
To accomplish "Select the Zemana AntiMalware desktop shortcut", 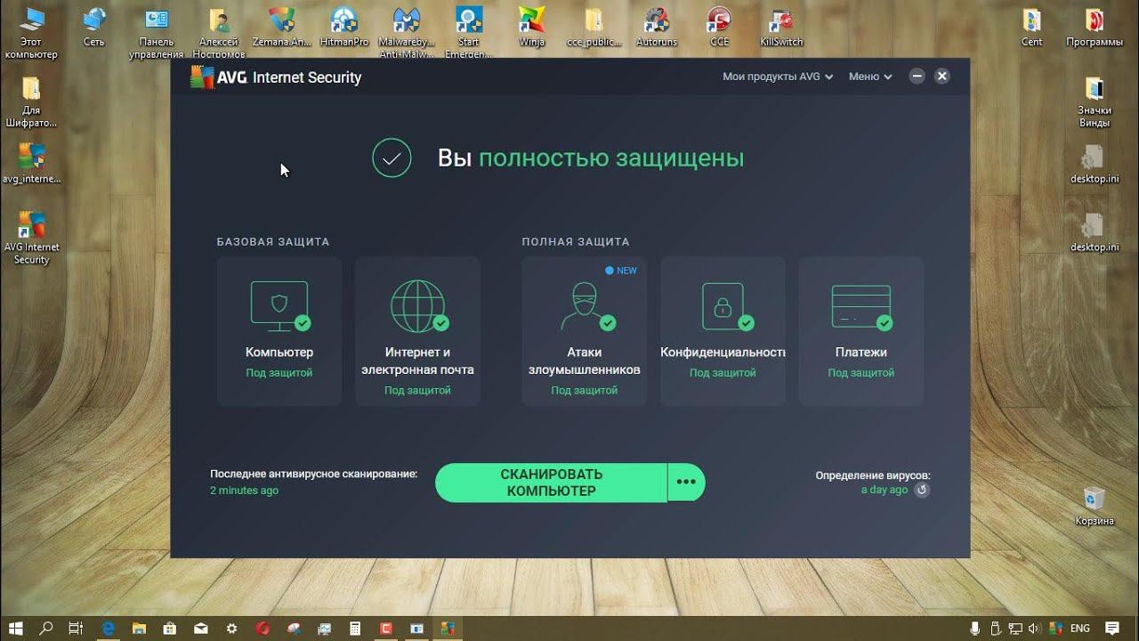I will pos(282,28).
